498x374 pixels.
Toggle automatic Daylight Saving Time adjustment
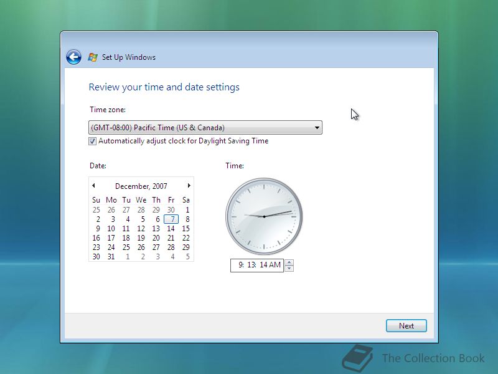point(92,141)
